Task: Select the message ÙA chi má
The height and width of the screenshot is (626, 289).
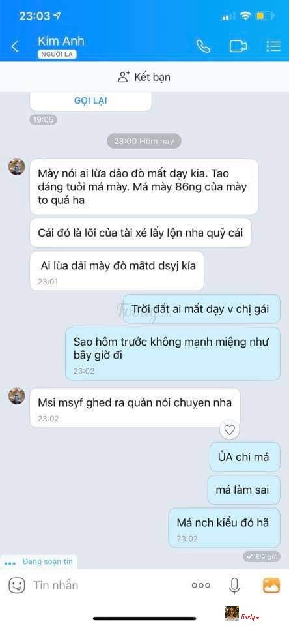Action: coord(245,456)
